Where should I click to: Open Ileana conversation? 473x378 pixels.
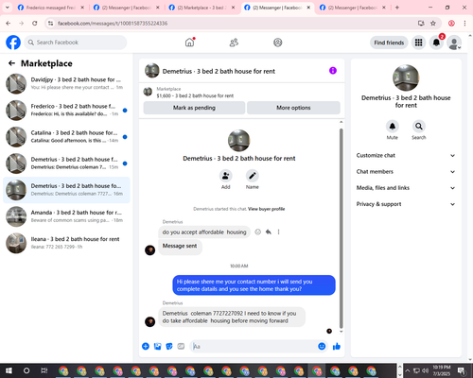(x=66, y=243)
